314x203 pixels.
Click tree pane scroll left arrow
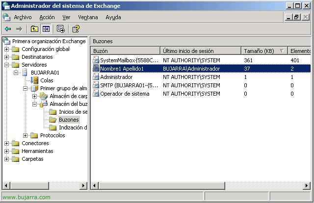tap(6, 185)
